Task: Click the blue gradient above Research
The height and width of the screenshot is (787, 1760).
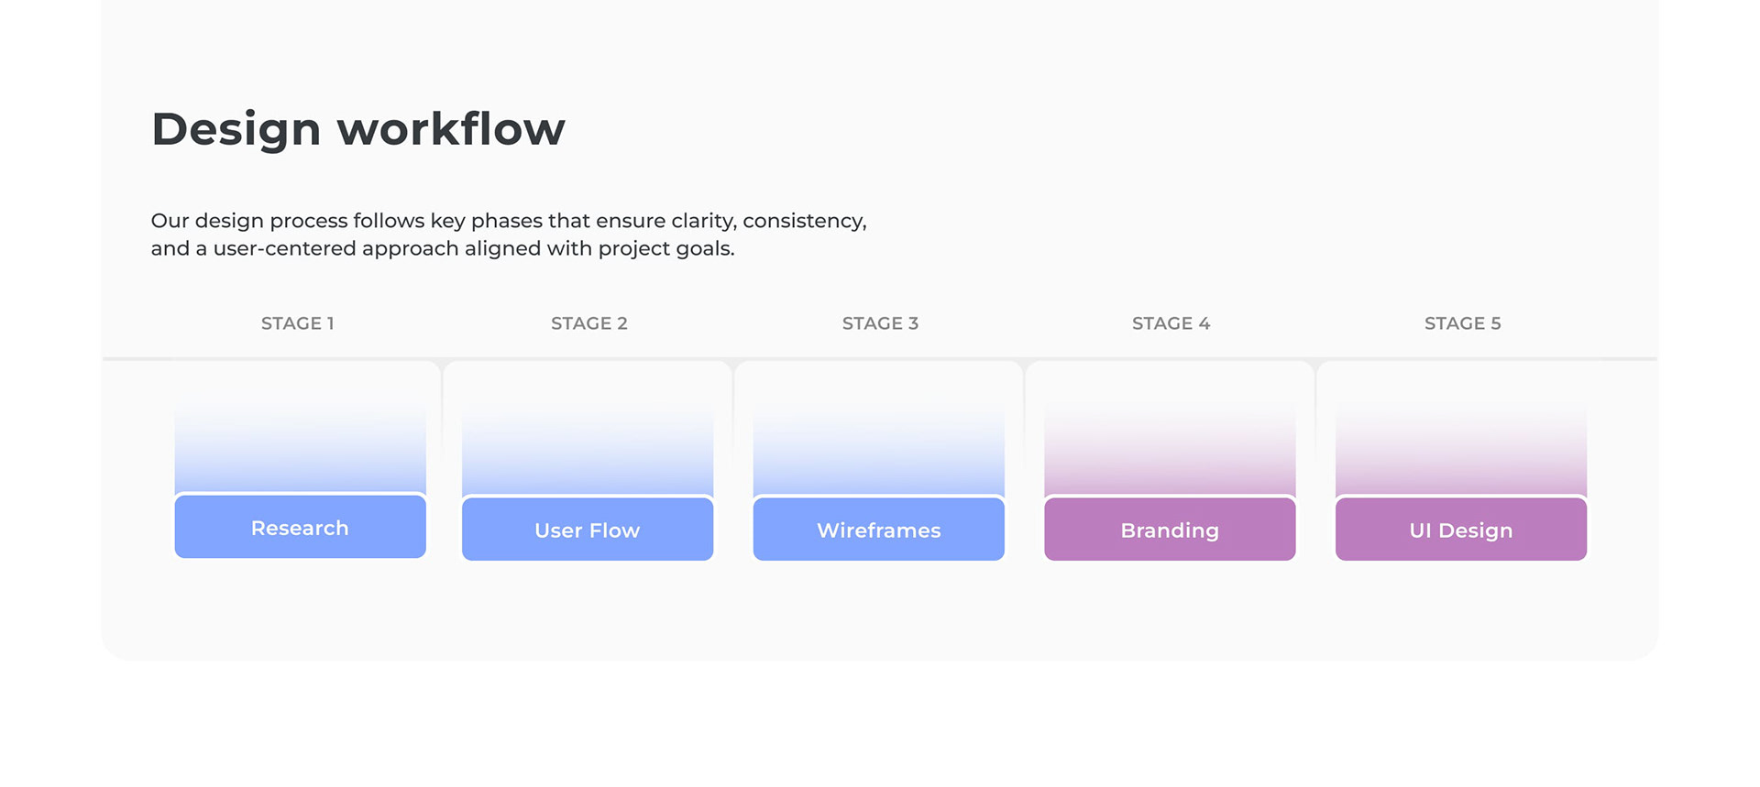Action: [x=300, y=454]
